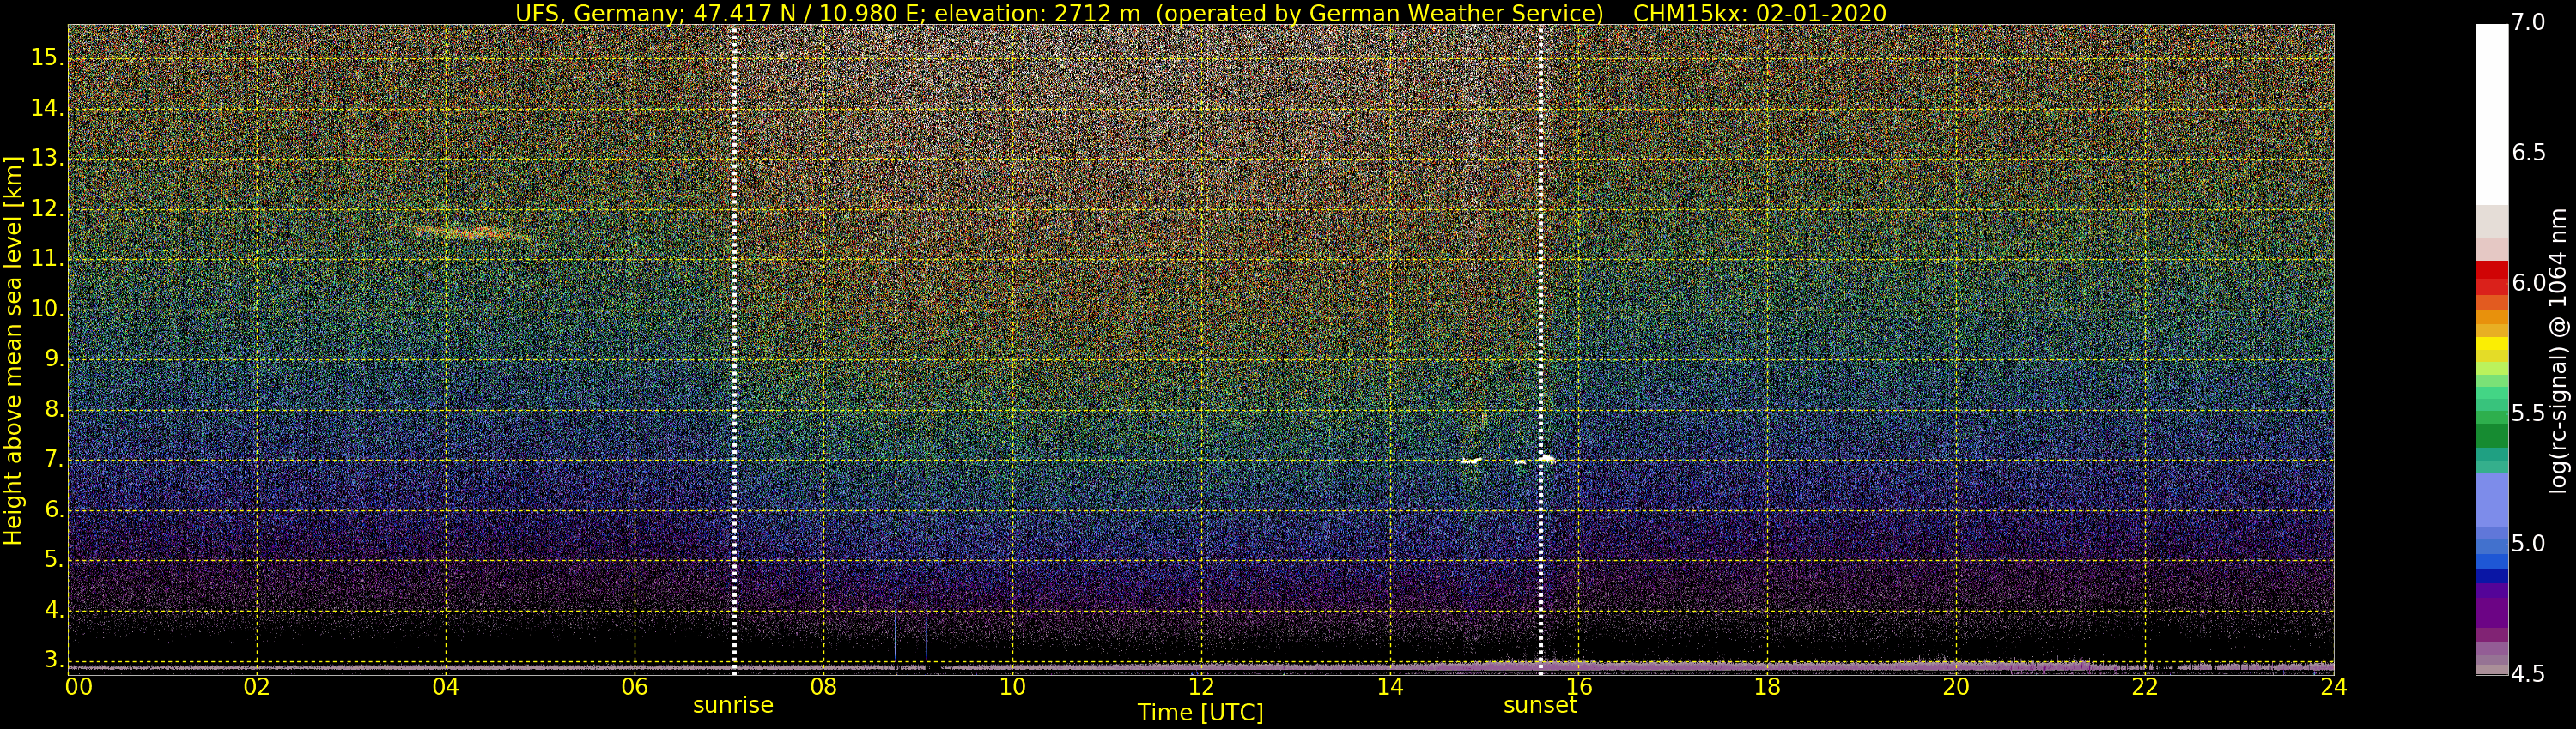Screen dimensions: 2576x729
Task: Click height axis tick '3.'
Action: click(x=54, y=660)
